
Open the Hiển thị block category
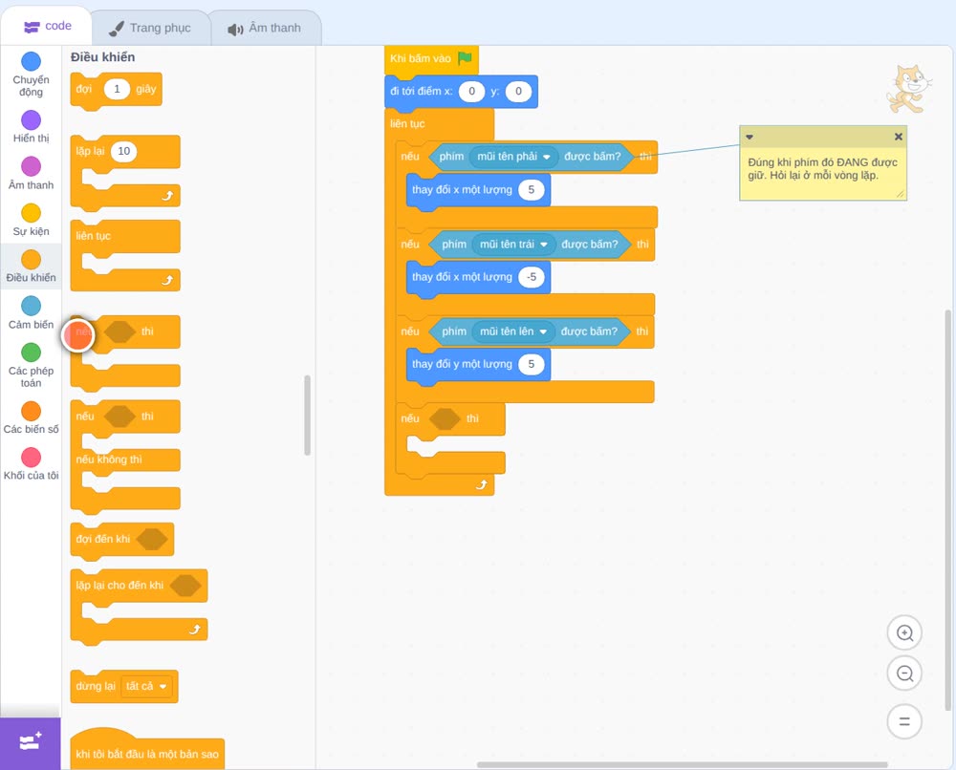[x=31, y=127]
